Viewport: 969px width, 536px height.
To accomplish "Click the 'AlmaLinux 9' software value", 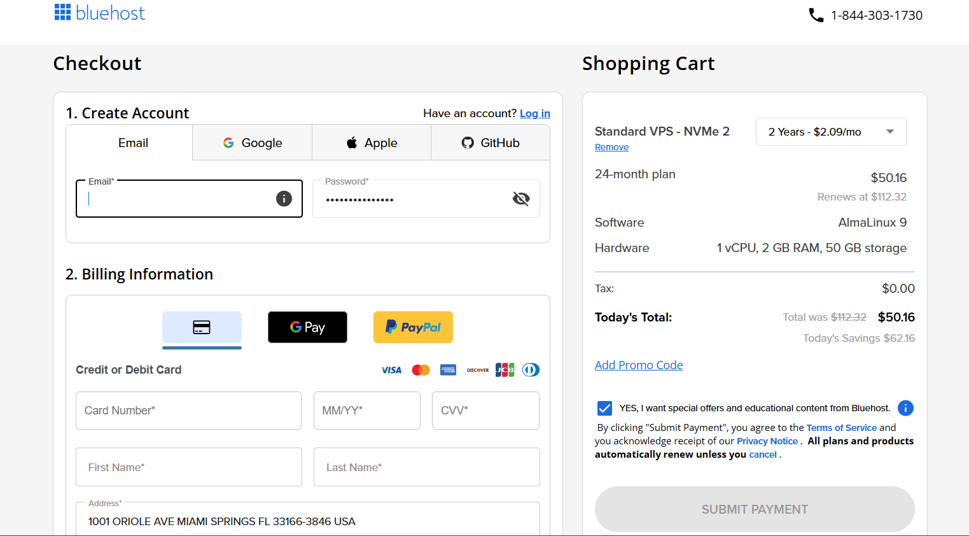I will [x=872, y=222].
